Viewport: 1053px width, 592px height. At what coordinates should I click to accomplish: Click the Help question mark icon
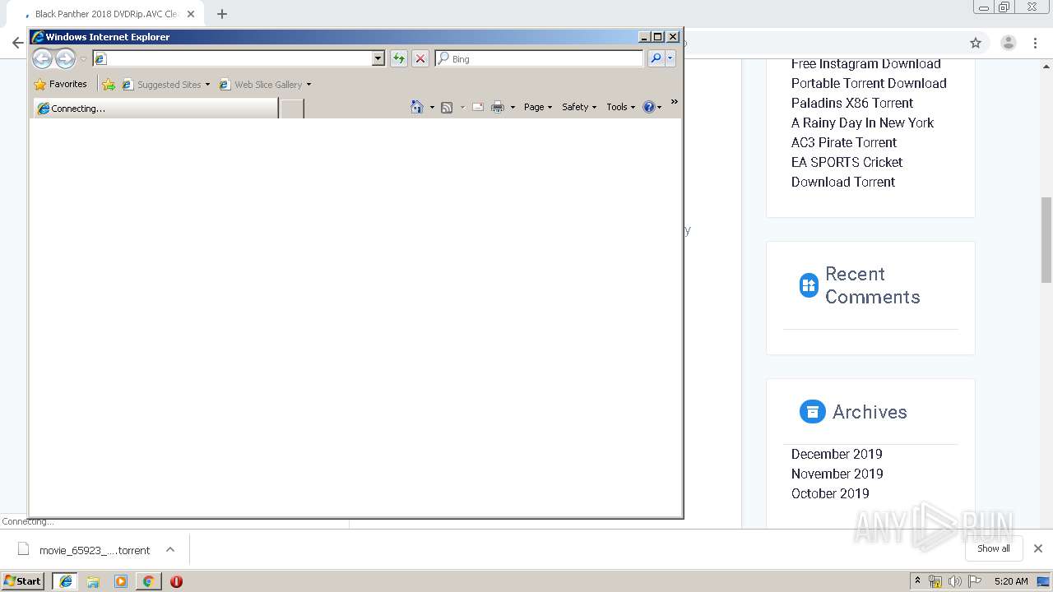point(648,107)
